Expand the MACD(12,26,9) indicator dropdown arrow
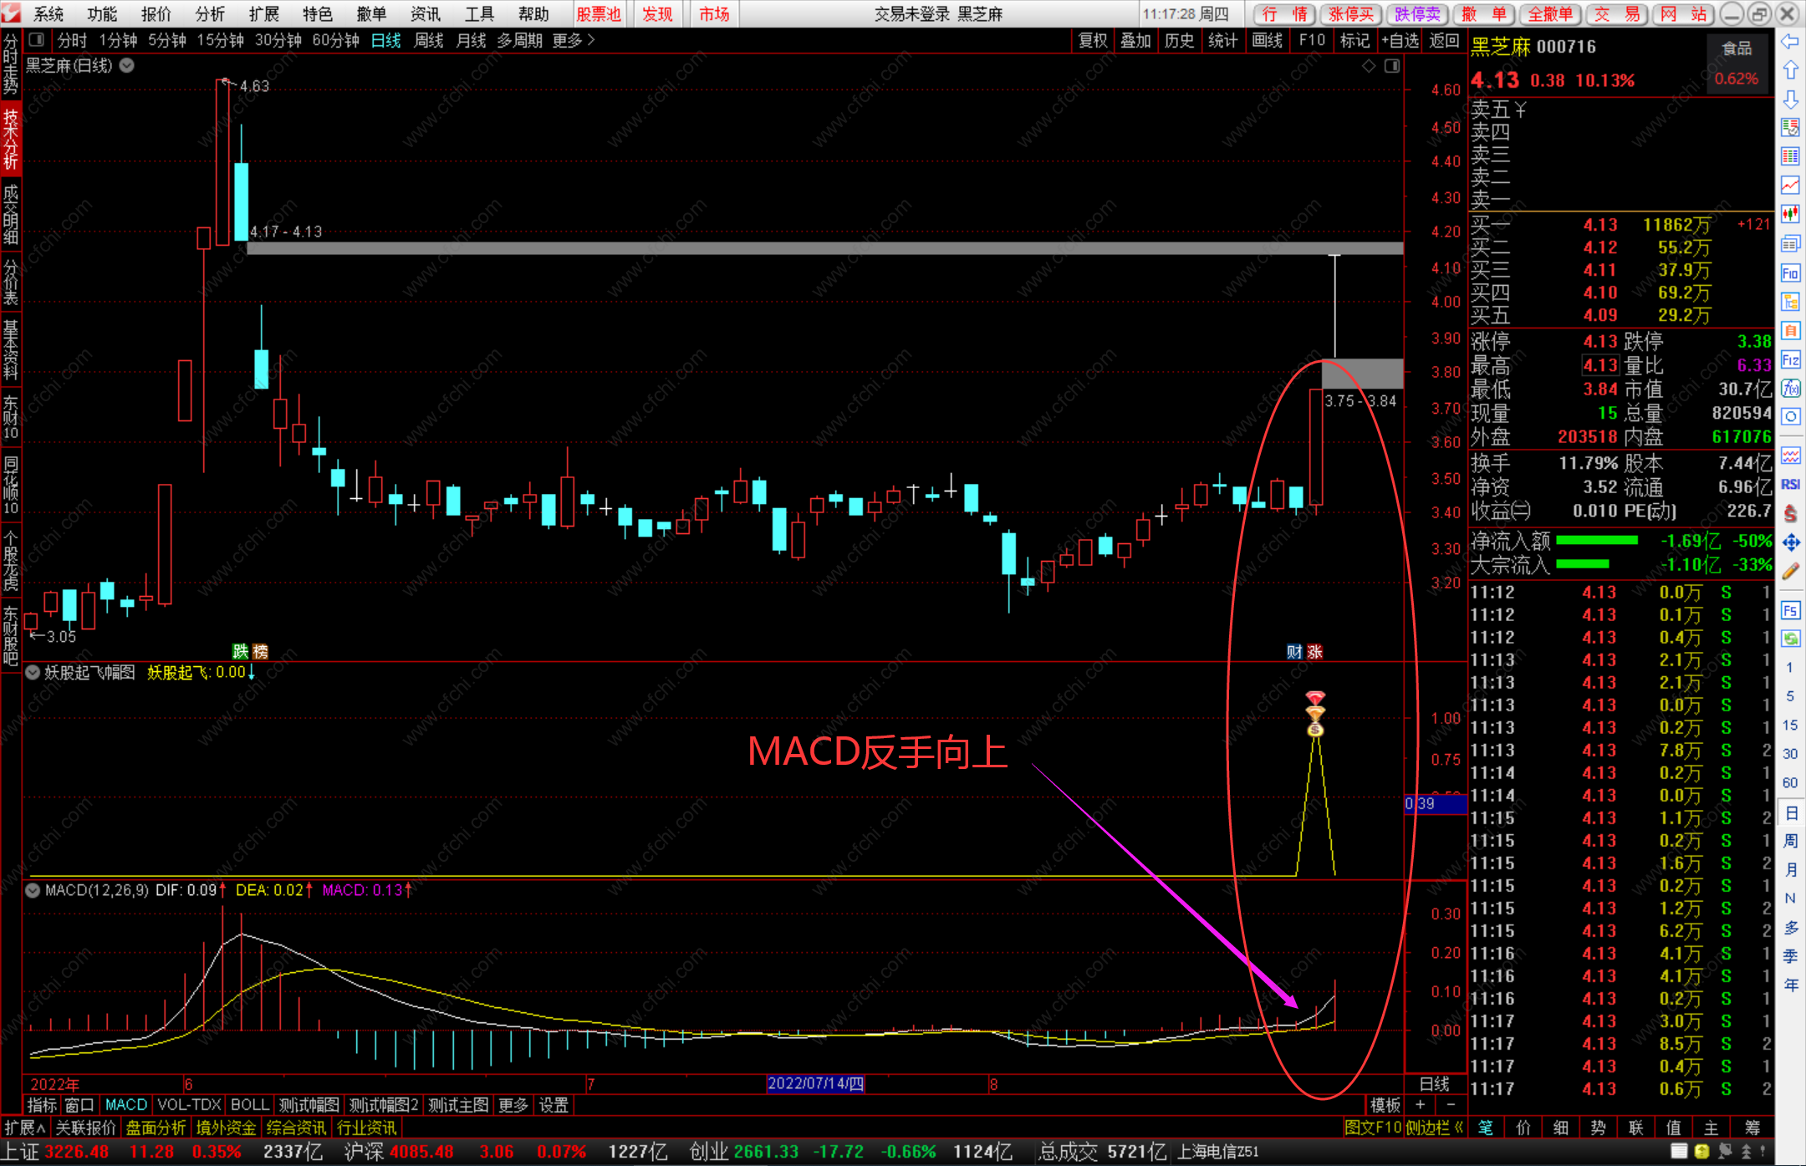Image resolution: width=1806 pixels, height=1166 pixels. click(33, 890)
